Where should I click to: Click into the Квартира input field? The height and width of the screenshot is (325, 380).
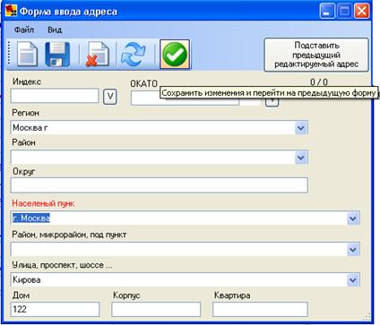point(260,309)
